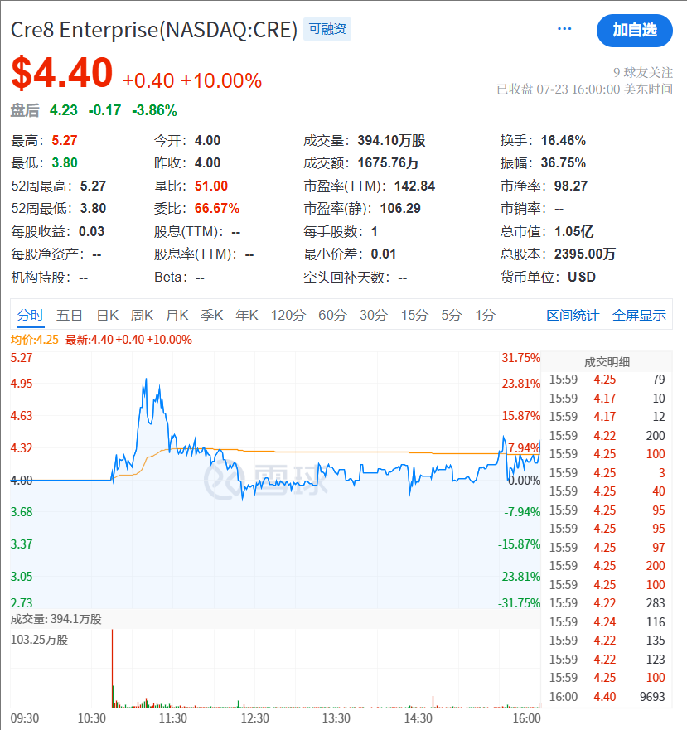Click the 盘后 after-hours price 4.23
Image resolution: width=687 pixels, height=730 pixels.
63,110
